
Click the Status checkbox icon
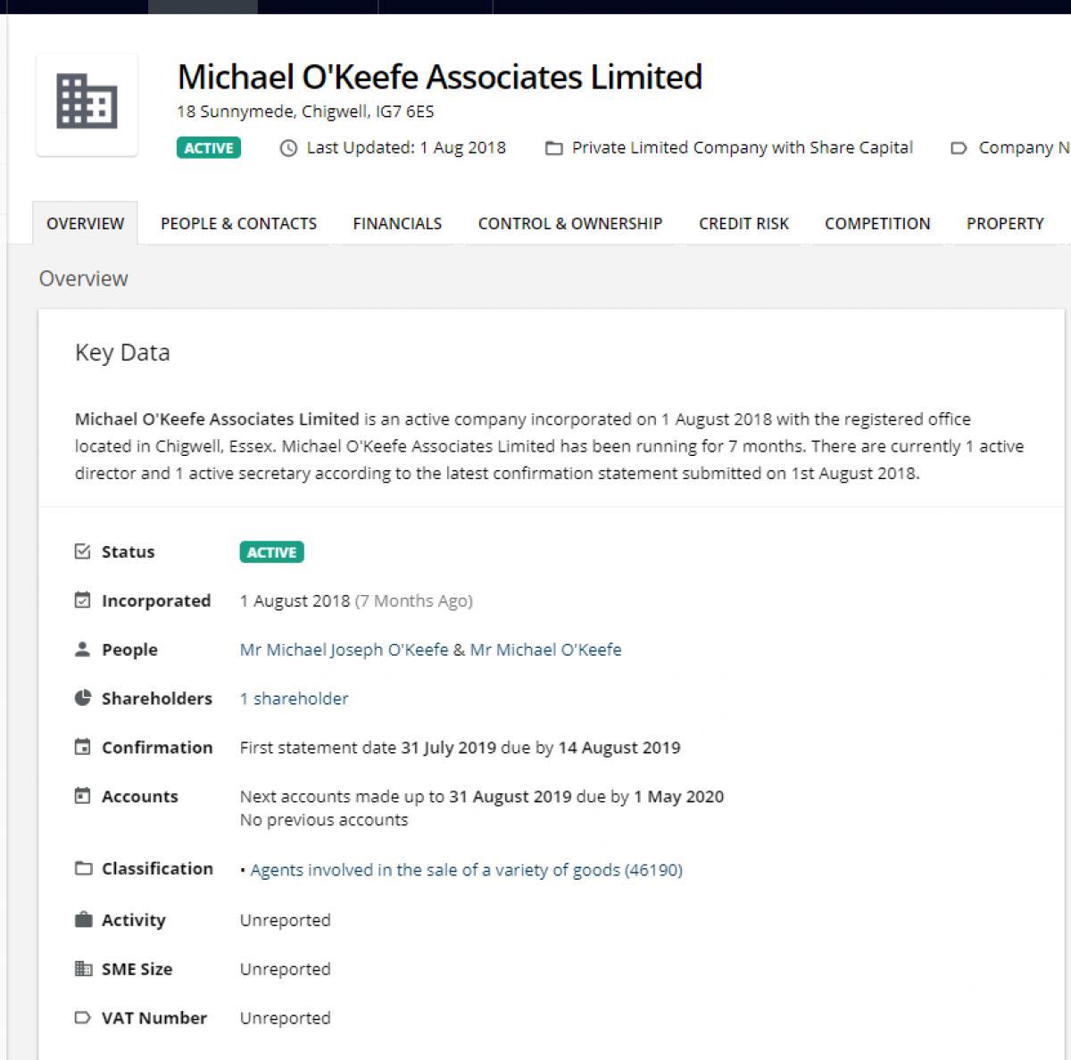tap(83, 551)
